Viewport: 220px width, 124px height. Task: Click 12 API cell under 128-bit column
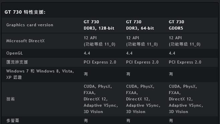tap(99, 41)
